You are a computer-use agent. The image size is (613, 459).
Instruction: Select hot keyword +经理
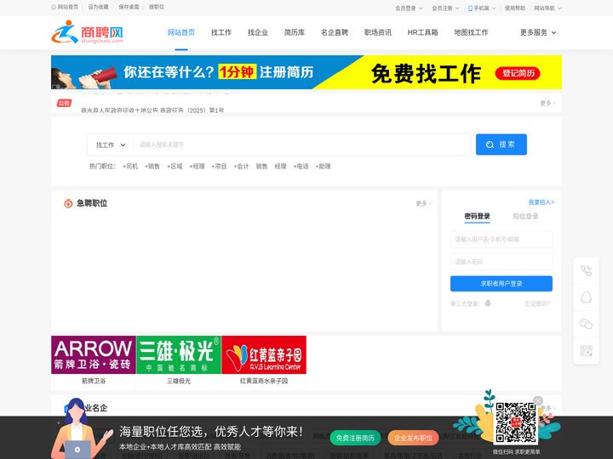pyautogui.click(x=197, y=167)
